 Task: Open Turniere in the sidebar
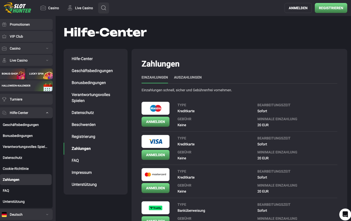pyautogui.click(x=26, y=99)
